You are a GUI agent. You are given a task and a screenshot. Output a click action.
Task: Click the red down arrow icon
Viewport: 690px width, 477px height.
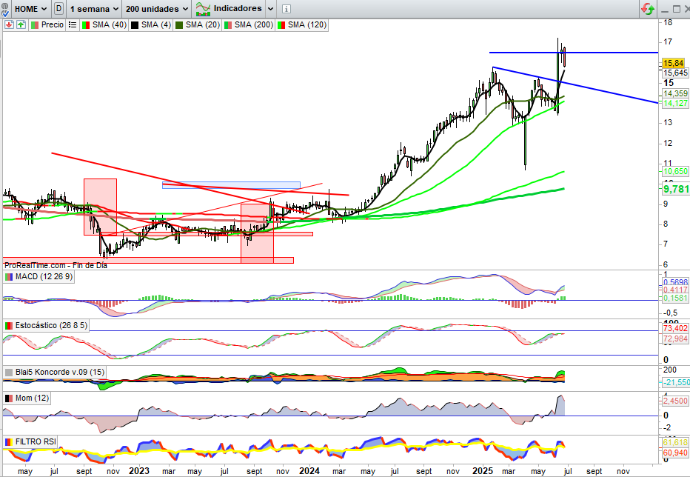(x=9, y=24)
